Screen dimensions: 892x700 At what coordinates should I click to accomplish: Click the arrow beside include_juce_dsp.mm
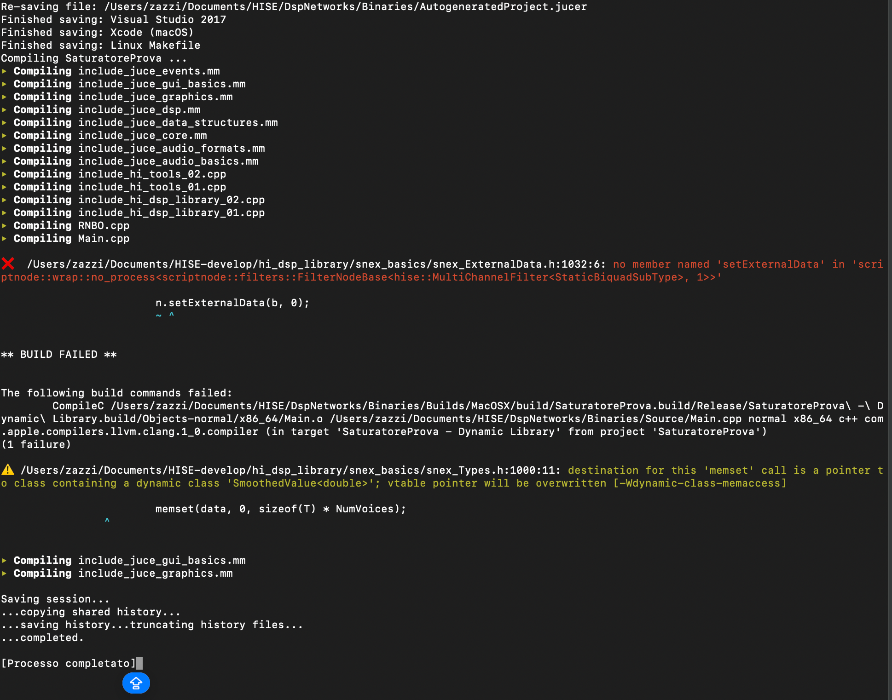pyautogui.click(x=4, y=110)
